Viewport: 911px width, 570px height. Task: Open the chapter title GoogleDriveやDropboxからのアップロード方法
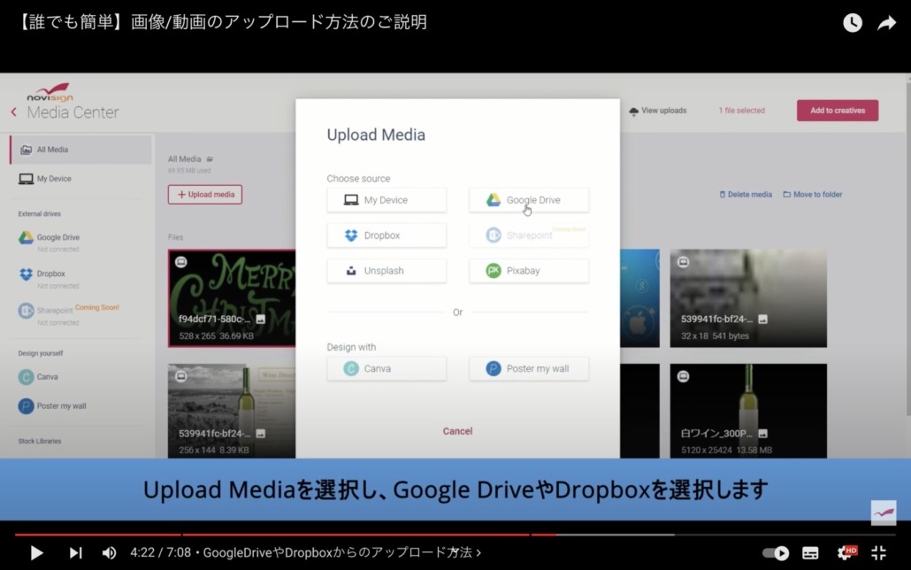341,552
